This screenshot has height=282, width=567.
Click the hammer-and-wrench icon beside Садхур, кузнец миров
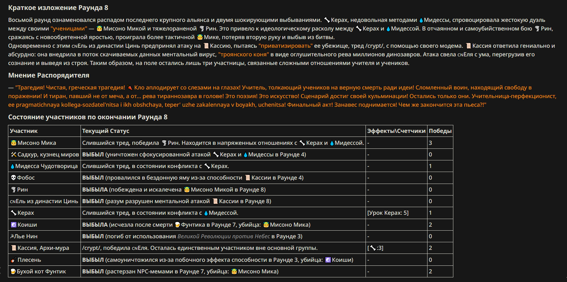point(14,154)
